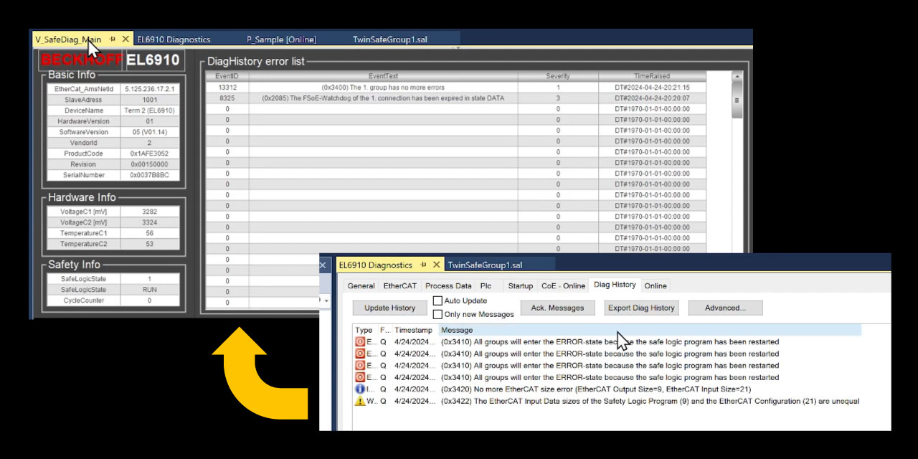The image size is (918, 459).
Task: Click the blue info icon on the 0x3420 message
Action: (360, 389)
